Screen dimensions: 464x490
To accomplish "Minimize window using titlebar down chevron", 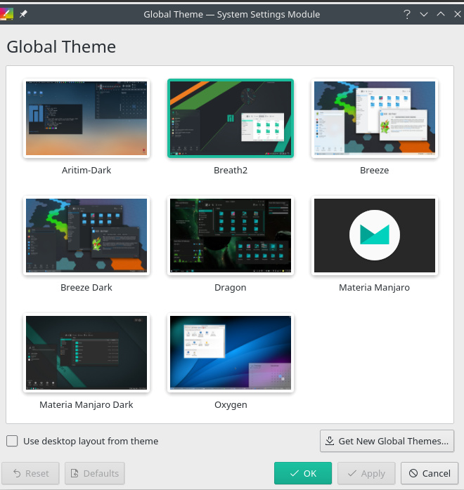I will tap(424, 14).
